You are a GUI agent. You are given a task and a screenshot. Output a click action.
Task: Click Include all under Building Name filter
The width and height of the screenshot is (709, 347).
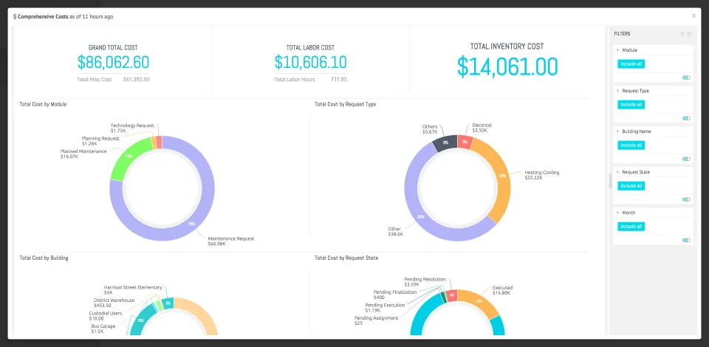click(631, 145)
